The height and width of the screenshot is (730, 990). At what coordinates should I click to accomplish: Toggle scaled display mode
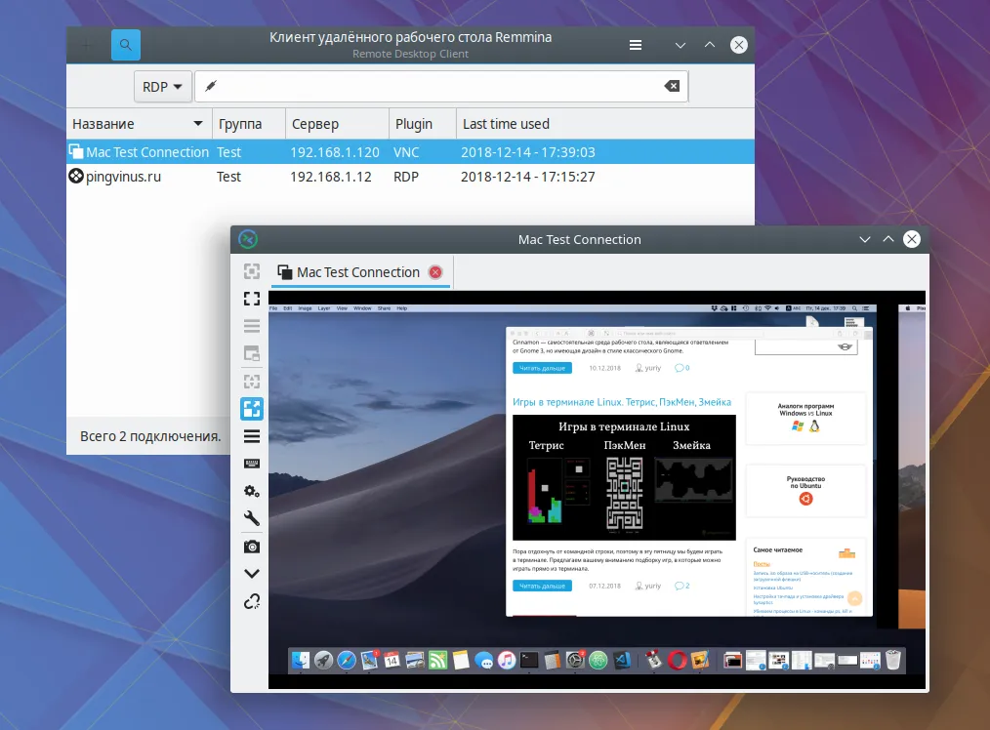(252, 408)
